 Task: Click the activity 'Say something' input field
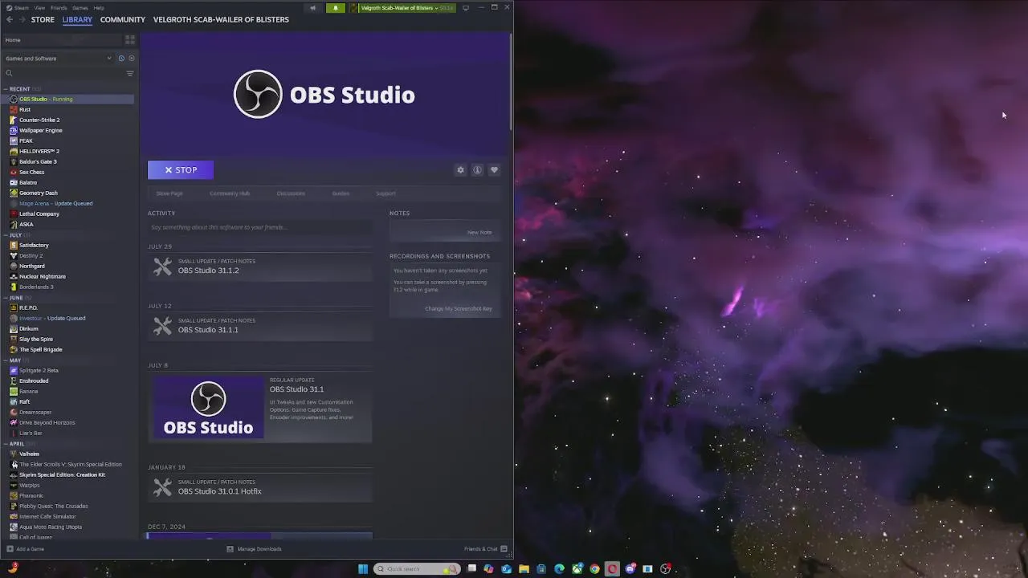(x=260, y=227)
